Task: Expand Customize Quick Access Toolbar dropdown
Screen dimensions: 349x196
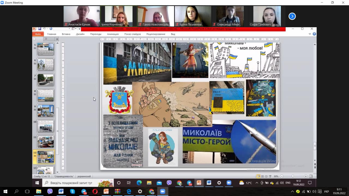Action: tap(79, 29)
